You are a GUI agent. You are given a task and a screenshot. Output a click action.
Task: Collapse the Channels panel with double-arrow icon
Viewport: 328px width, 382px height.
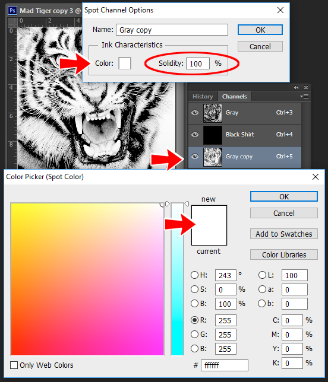297,87
